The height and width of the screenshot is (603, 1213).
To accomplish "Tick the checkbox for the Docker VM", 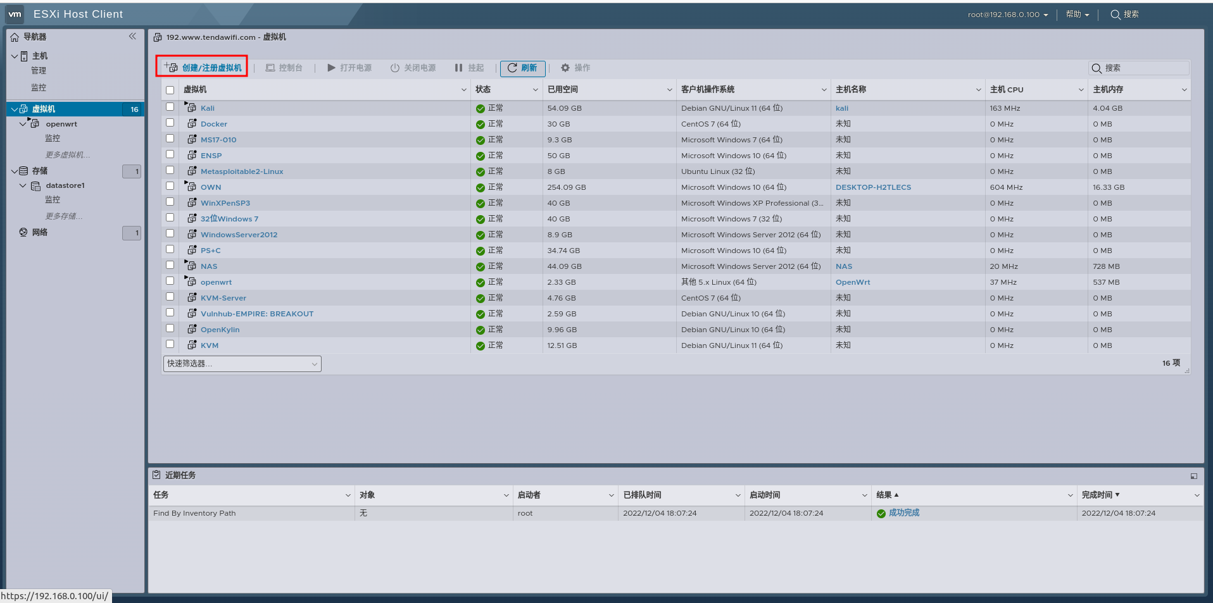I will [170, 123].
